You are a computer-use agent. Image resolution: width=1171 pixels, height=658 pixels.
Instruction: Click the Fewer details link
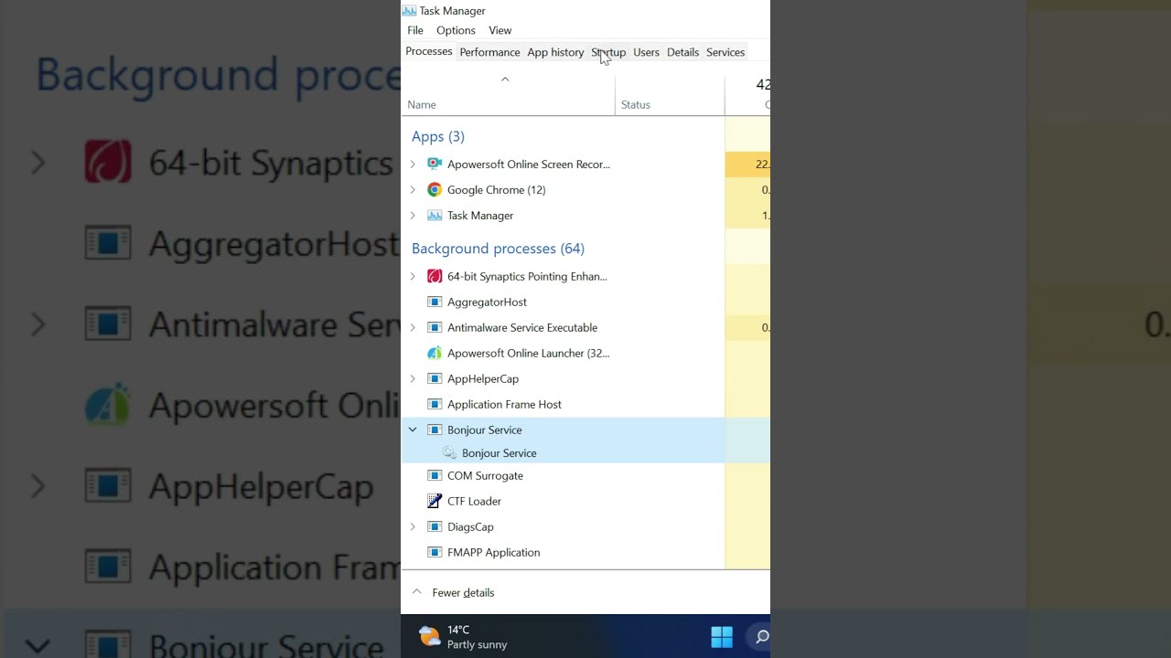(463, 592)
